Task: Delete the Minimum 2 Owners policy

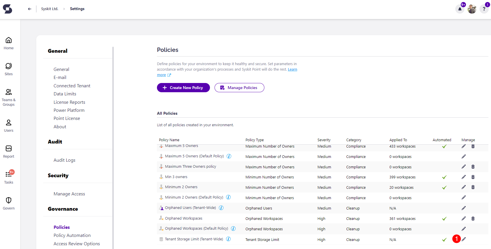Action: tap(473, 187)
